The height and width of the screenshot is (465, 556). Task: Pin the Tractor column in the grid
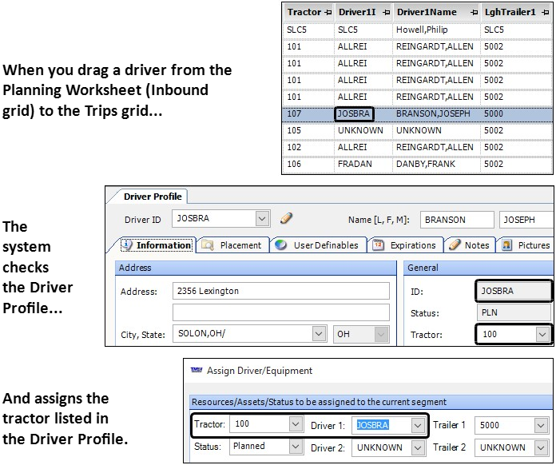tap(329, 13)
